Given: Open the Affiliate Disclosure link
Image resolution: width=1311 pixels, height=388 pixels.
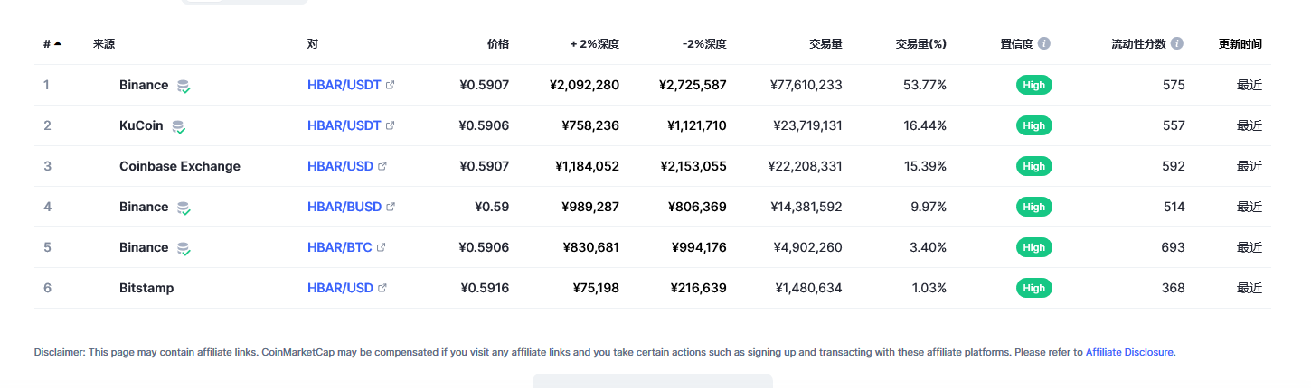Looking at the screenshot, I should (x=1129, y=352).
